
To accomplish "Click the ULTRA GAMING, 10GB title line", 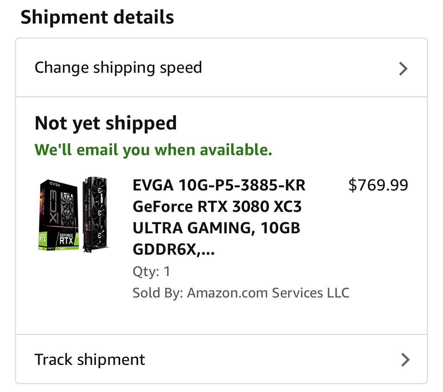I will click(216, 228).
